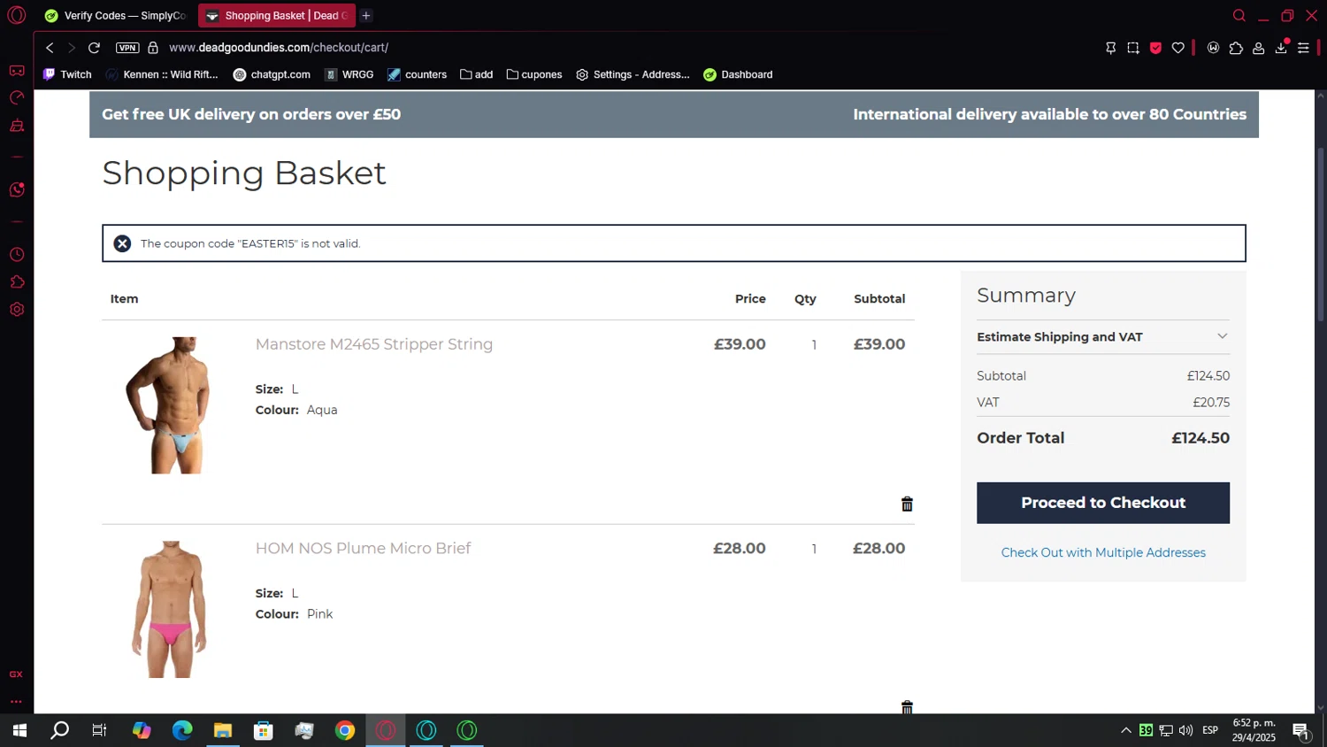The height and width of the screenshot is (747, 1327).
Task: Open the volume speaker tray icon
Action: [x=1185, y=730]
